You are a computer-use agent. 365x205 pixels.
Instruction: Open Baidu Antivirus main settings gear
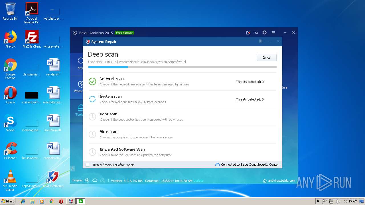tap(265, 33)
